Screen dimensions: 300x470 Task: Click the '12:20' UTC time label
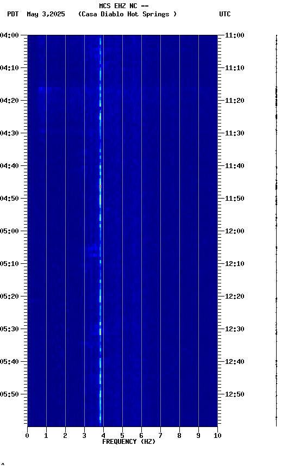point(234,296)
